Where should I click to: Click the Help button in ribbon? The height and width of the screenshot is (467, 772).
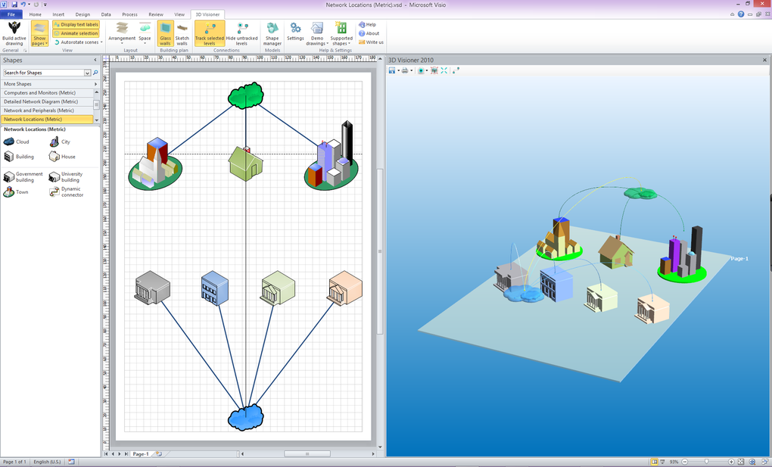click(367, 24)
